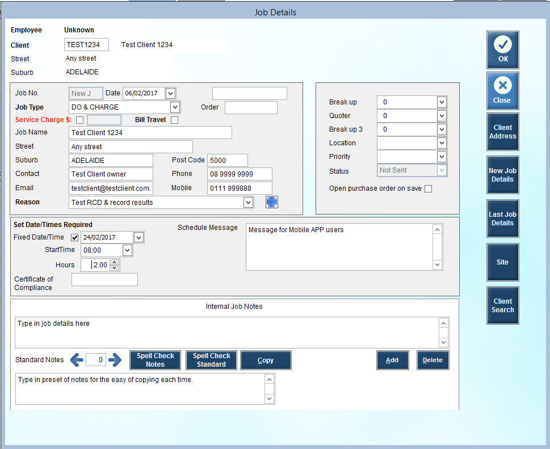Click the Post Code field
The height and width of the screenshot is (449, 550).
coord(227,160)
